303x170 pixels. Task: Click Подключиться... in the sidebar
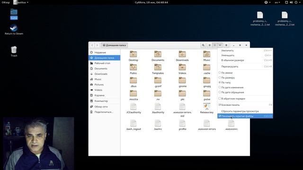pos(104,112)
